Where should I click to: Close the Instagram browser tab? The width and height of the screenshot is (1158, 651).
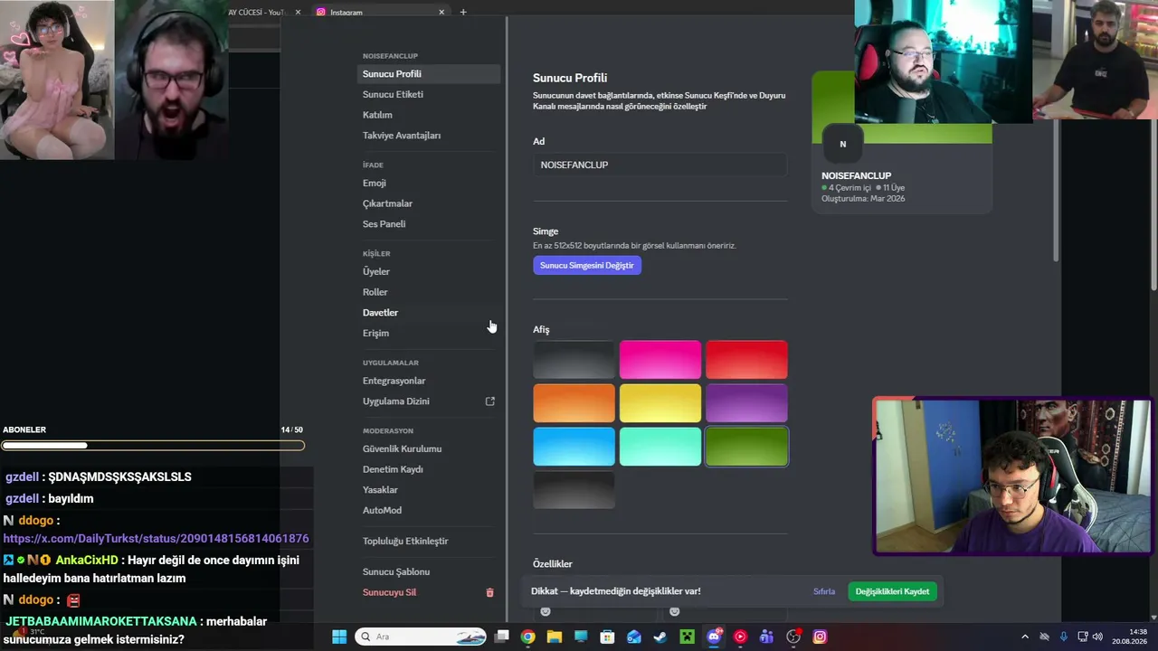coord(441,12)
